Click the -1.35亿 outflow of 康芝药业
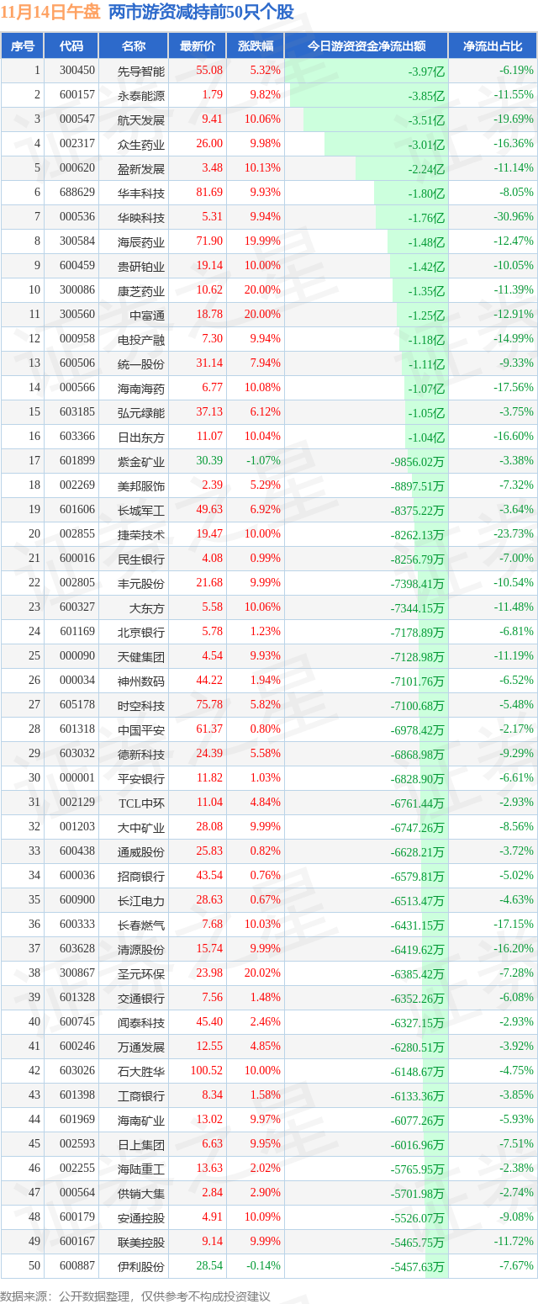This screenshot has height=1304, width=538. click(x=426, y=291)
